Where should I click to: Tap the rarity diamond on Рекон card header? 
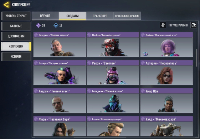coord(89,63)
